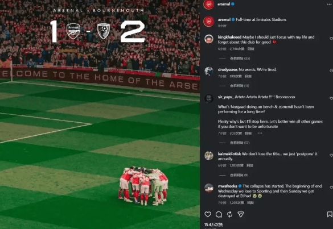
Task: Expand the 17 replies under sir_yuyu_
Action: 240,143
